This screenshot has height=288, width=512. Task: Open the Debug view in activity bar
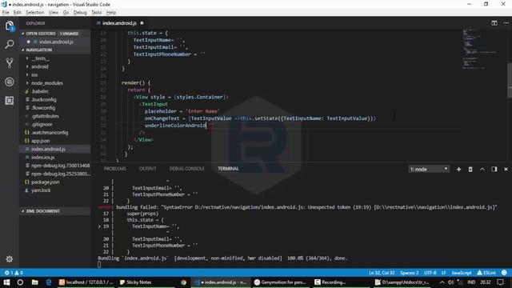10,82
